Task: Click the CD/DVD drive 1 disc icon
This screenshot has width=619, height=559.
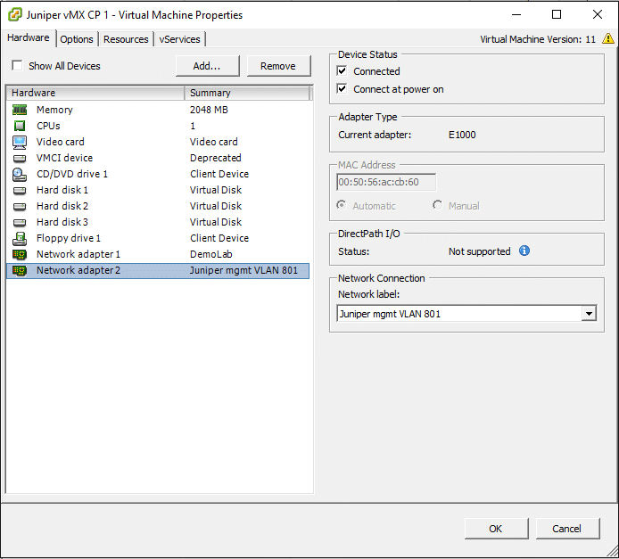Action: pyautogui.click(x=20, y=175)
